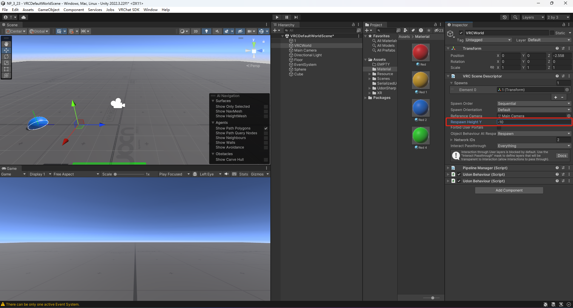Toggle Game view audio mute icon
Screen dimensions: 573x308
pyautogui.click(x=227, y=174)
